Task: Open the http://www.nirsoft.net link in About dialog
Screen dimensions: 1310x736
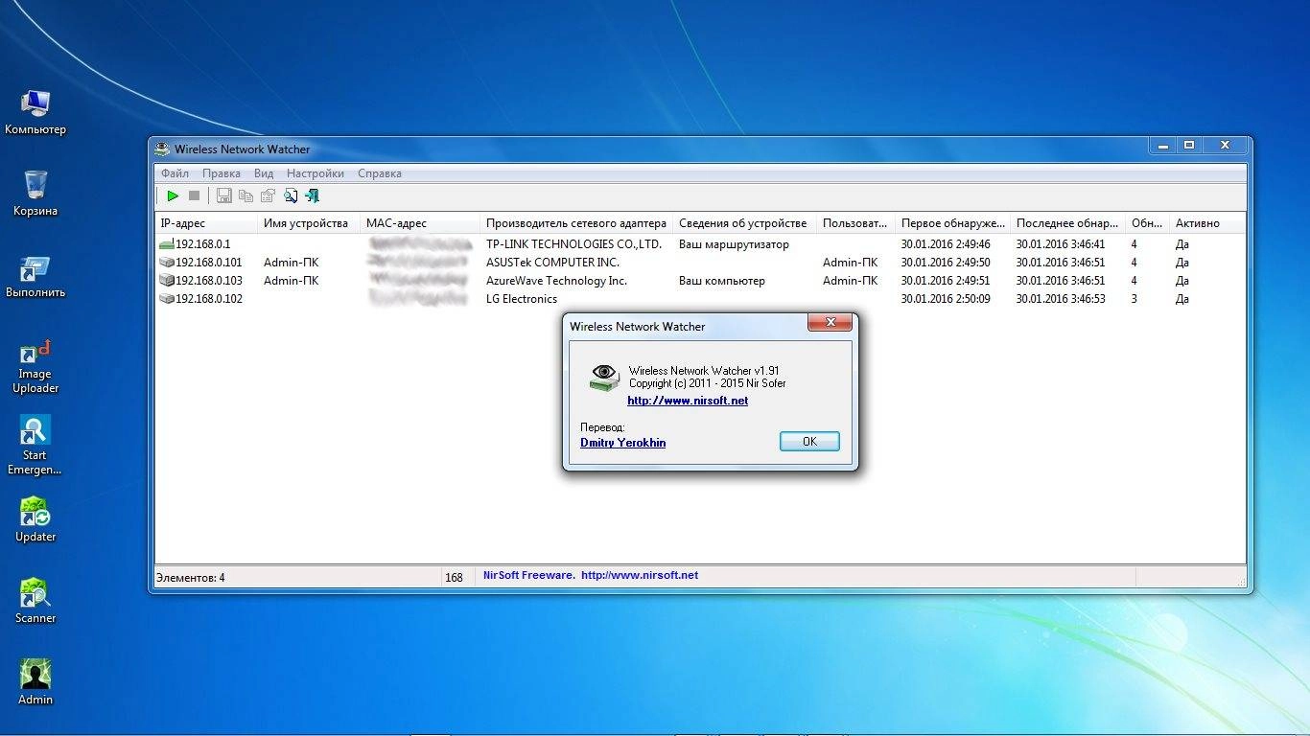Action: coord(688,401)
